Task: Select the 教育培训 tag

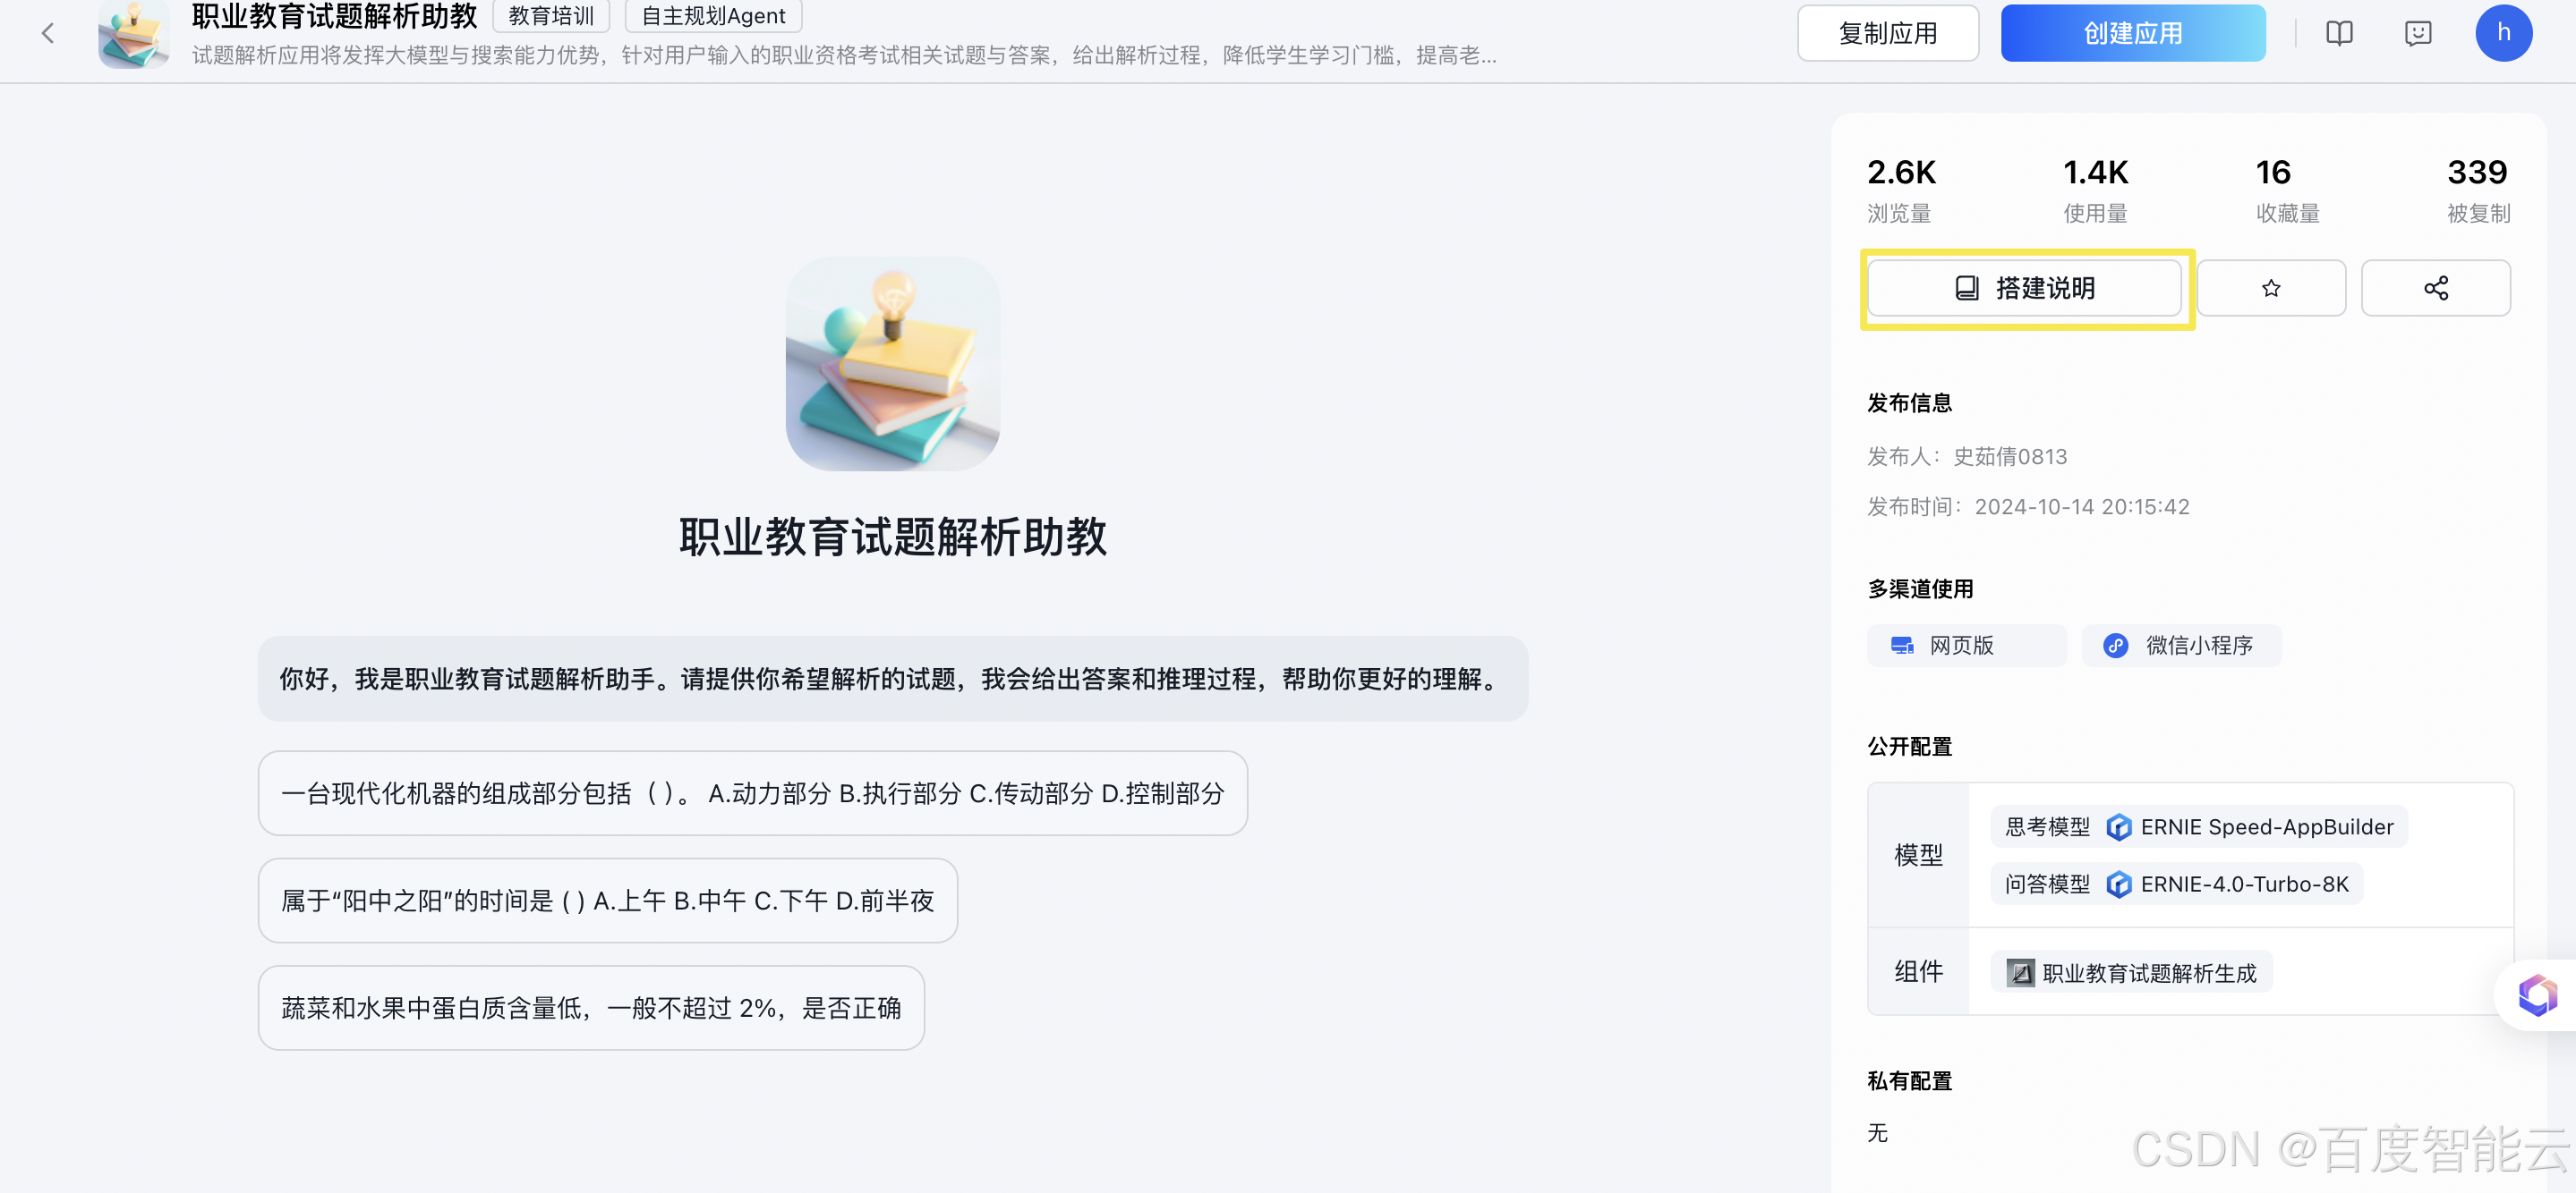Action: pos(551,16)
